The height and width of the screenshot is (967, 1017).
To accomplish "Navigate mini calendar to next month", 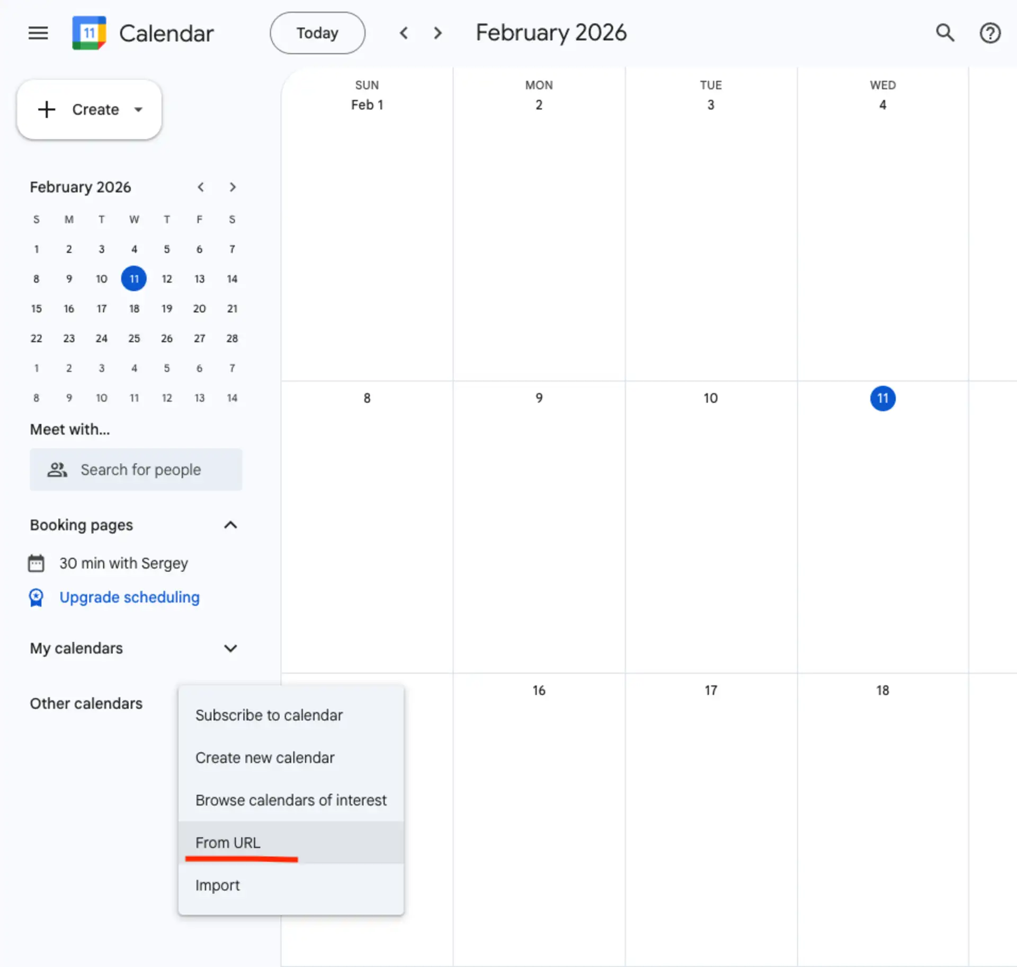I will pos(233,187).
